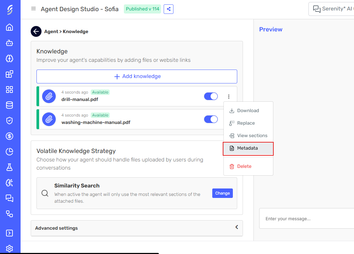The image size is (354, 254).
Task: Click the Volatile Knowledge Strategy heading
Action: [x=76, y=151]
